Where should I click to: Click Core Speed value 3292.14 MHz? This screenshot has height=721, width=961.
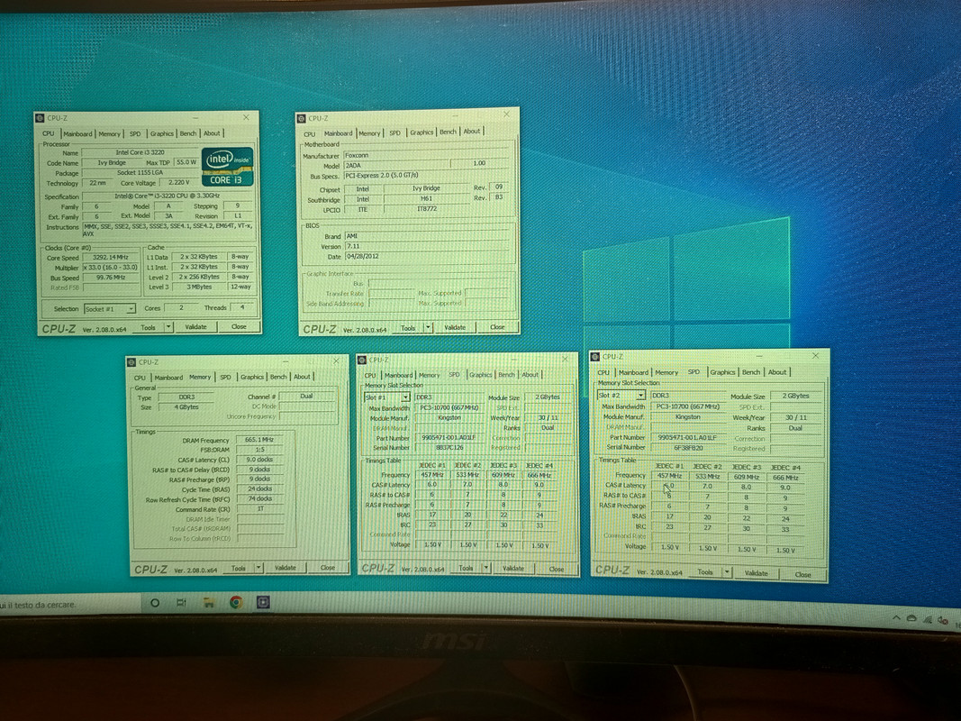pos(110,258)
